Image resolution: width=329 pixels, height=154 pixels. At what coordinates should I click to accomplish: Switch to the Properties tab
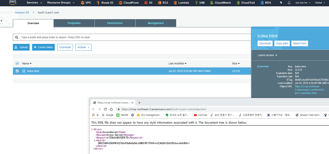tap(74, 23)
